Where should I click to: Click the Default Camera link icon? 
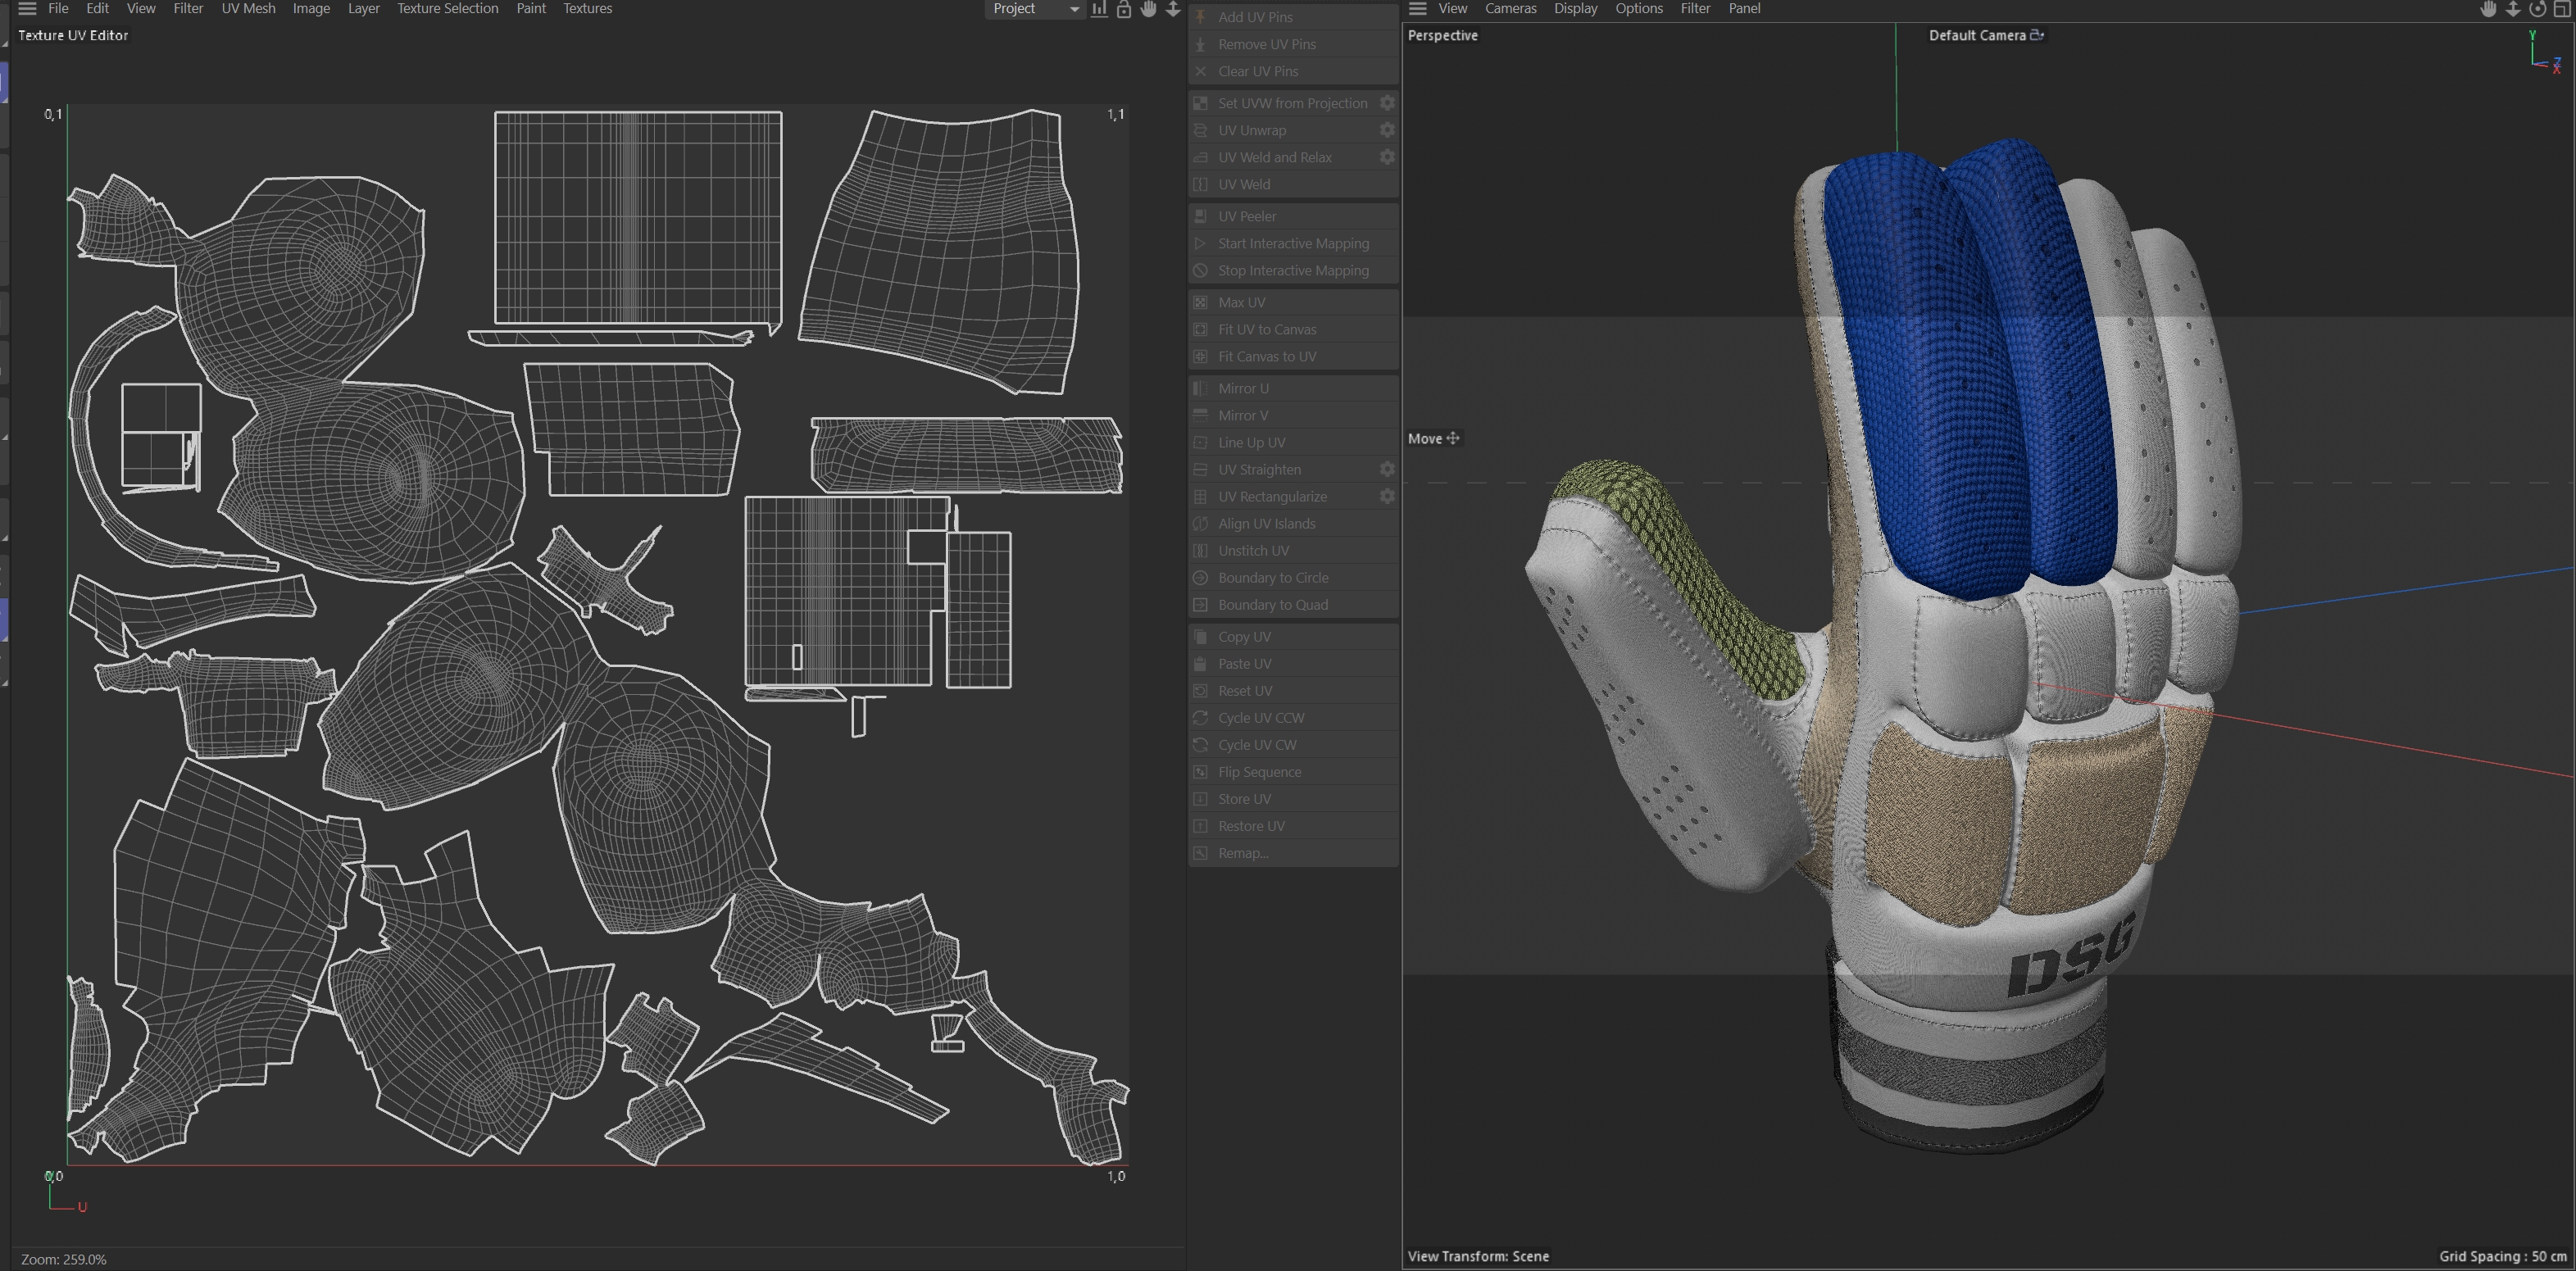click(2037, 35)
